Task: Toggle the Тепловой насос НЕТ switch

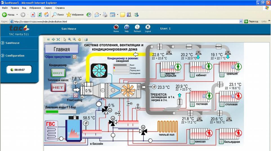Action: pyautogui.click(x=58, y=87)
